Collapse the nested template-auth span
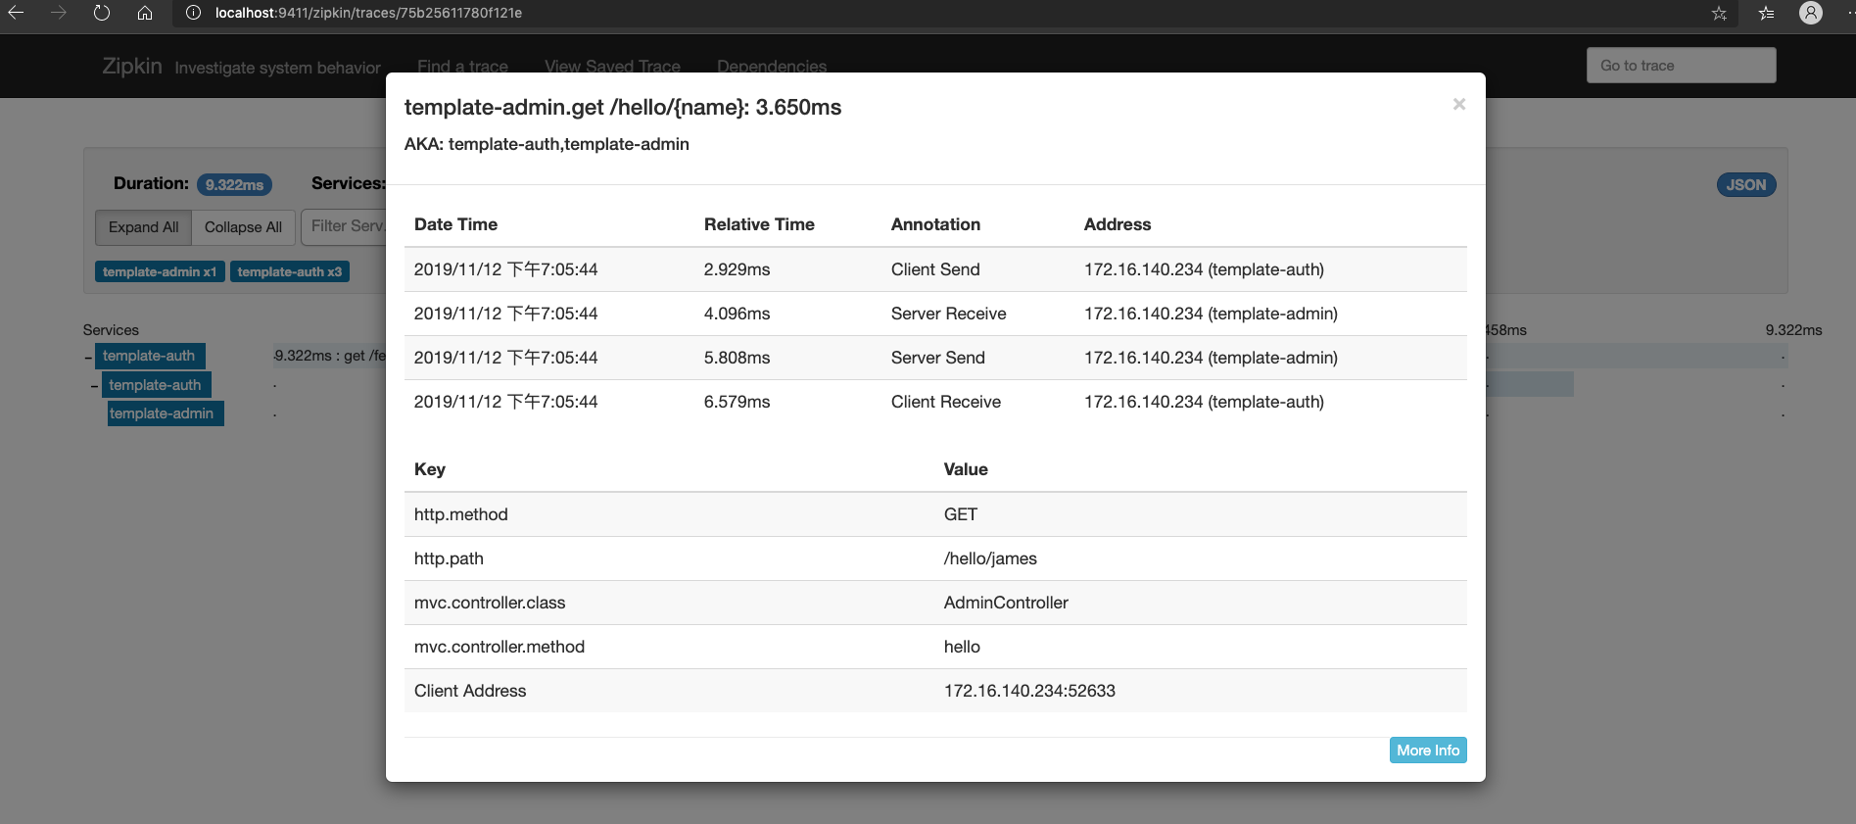 point(94,386)
